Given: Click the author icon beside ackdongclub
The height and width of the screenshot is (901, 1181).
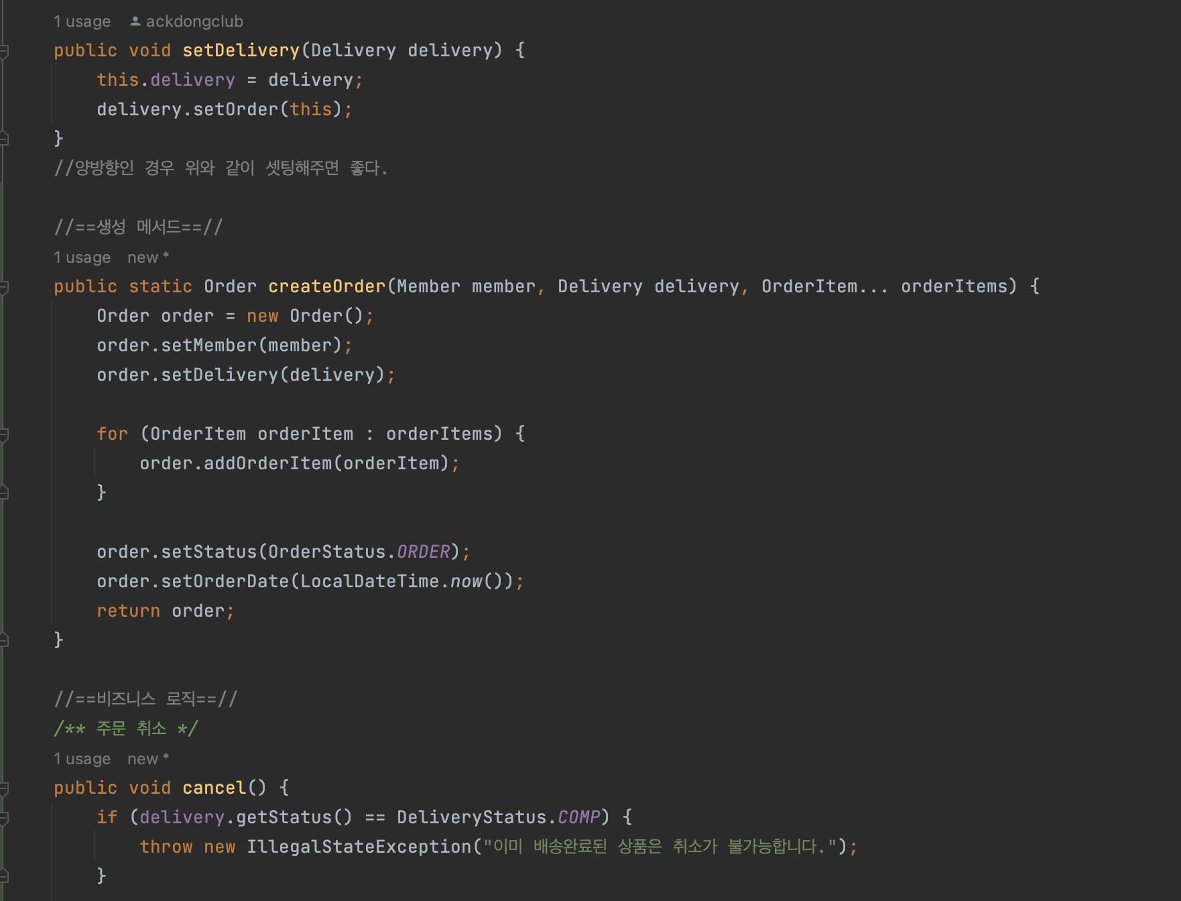Looking at the screenshot, I should pos(135,21).
